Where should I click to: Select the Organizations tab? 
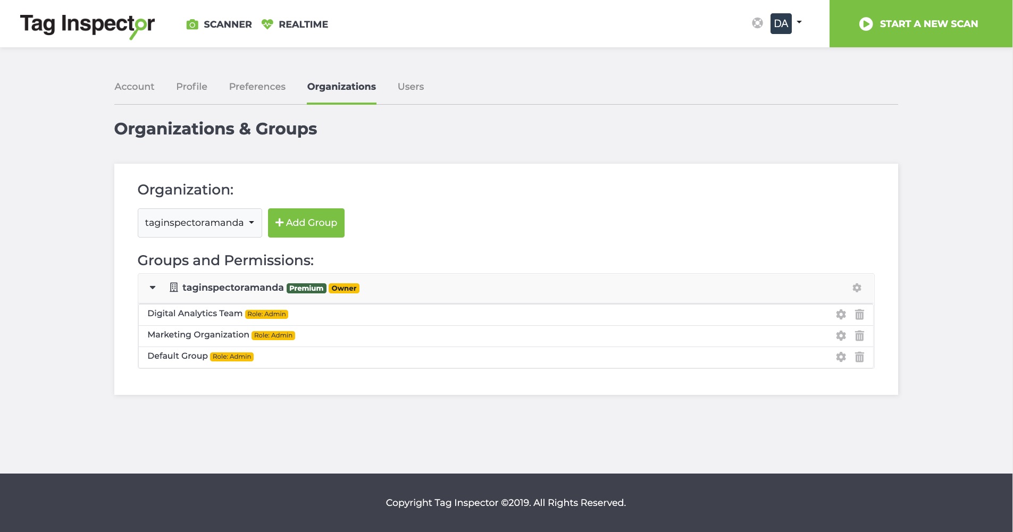tap(341, 87)
